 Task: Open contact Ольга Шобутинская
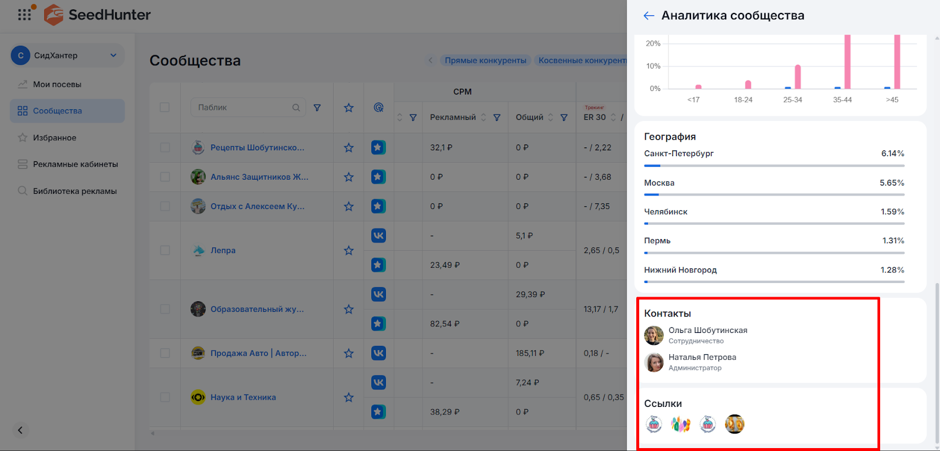click(707, 331)
